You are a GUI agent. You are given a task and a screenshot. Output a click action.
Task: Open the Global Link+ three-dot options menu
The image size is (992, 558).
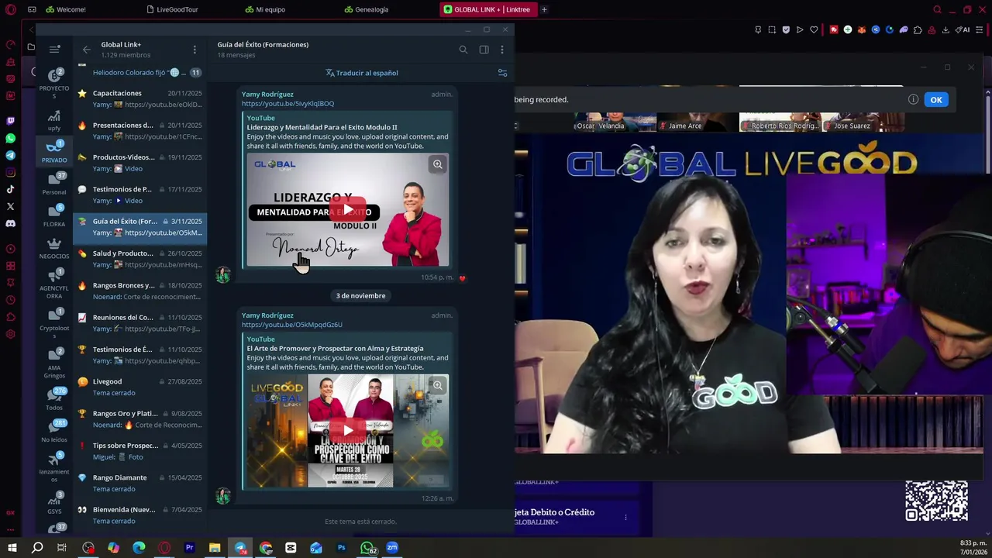pos(195,50)
